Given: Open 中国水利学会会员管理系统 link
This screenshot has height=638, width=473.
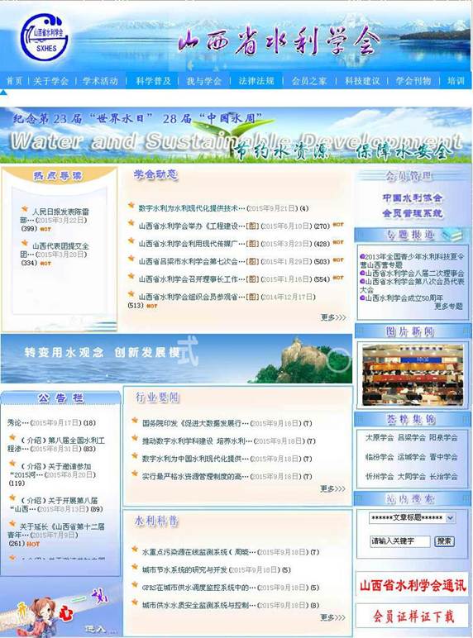Looking at the screenshot, I should pos(412,206).
